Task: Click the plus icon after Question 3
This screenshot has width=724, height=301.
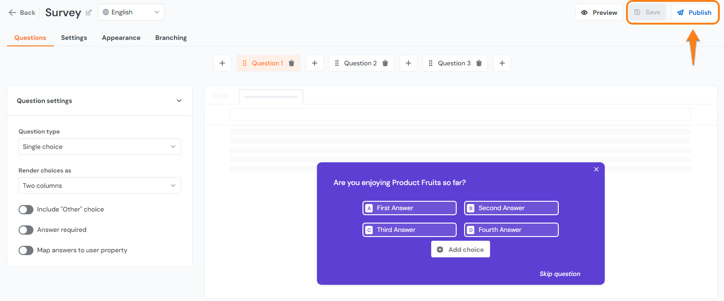Action: (x=502, y=63)
